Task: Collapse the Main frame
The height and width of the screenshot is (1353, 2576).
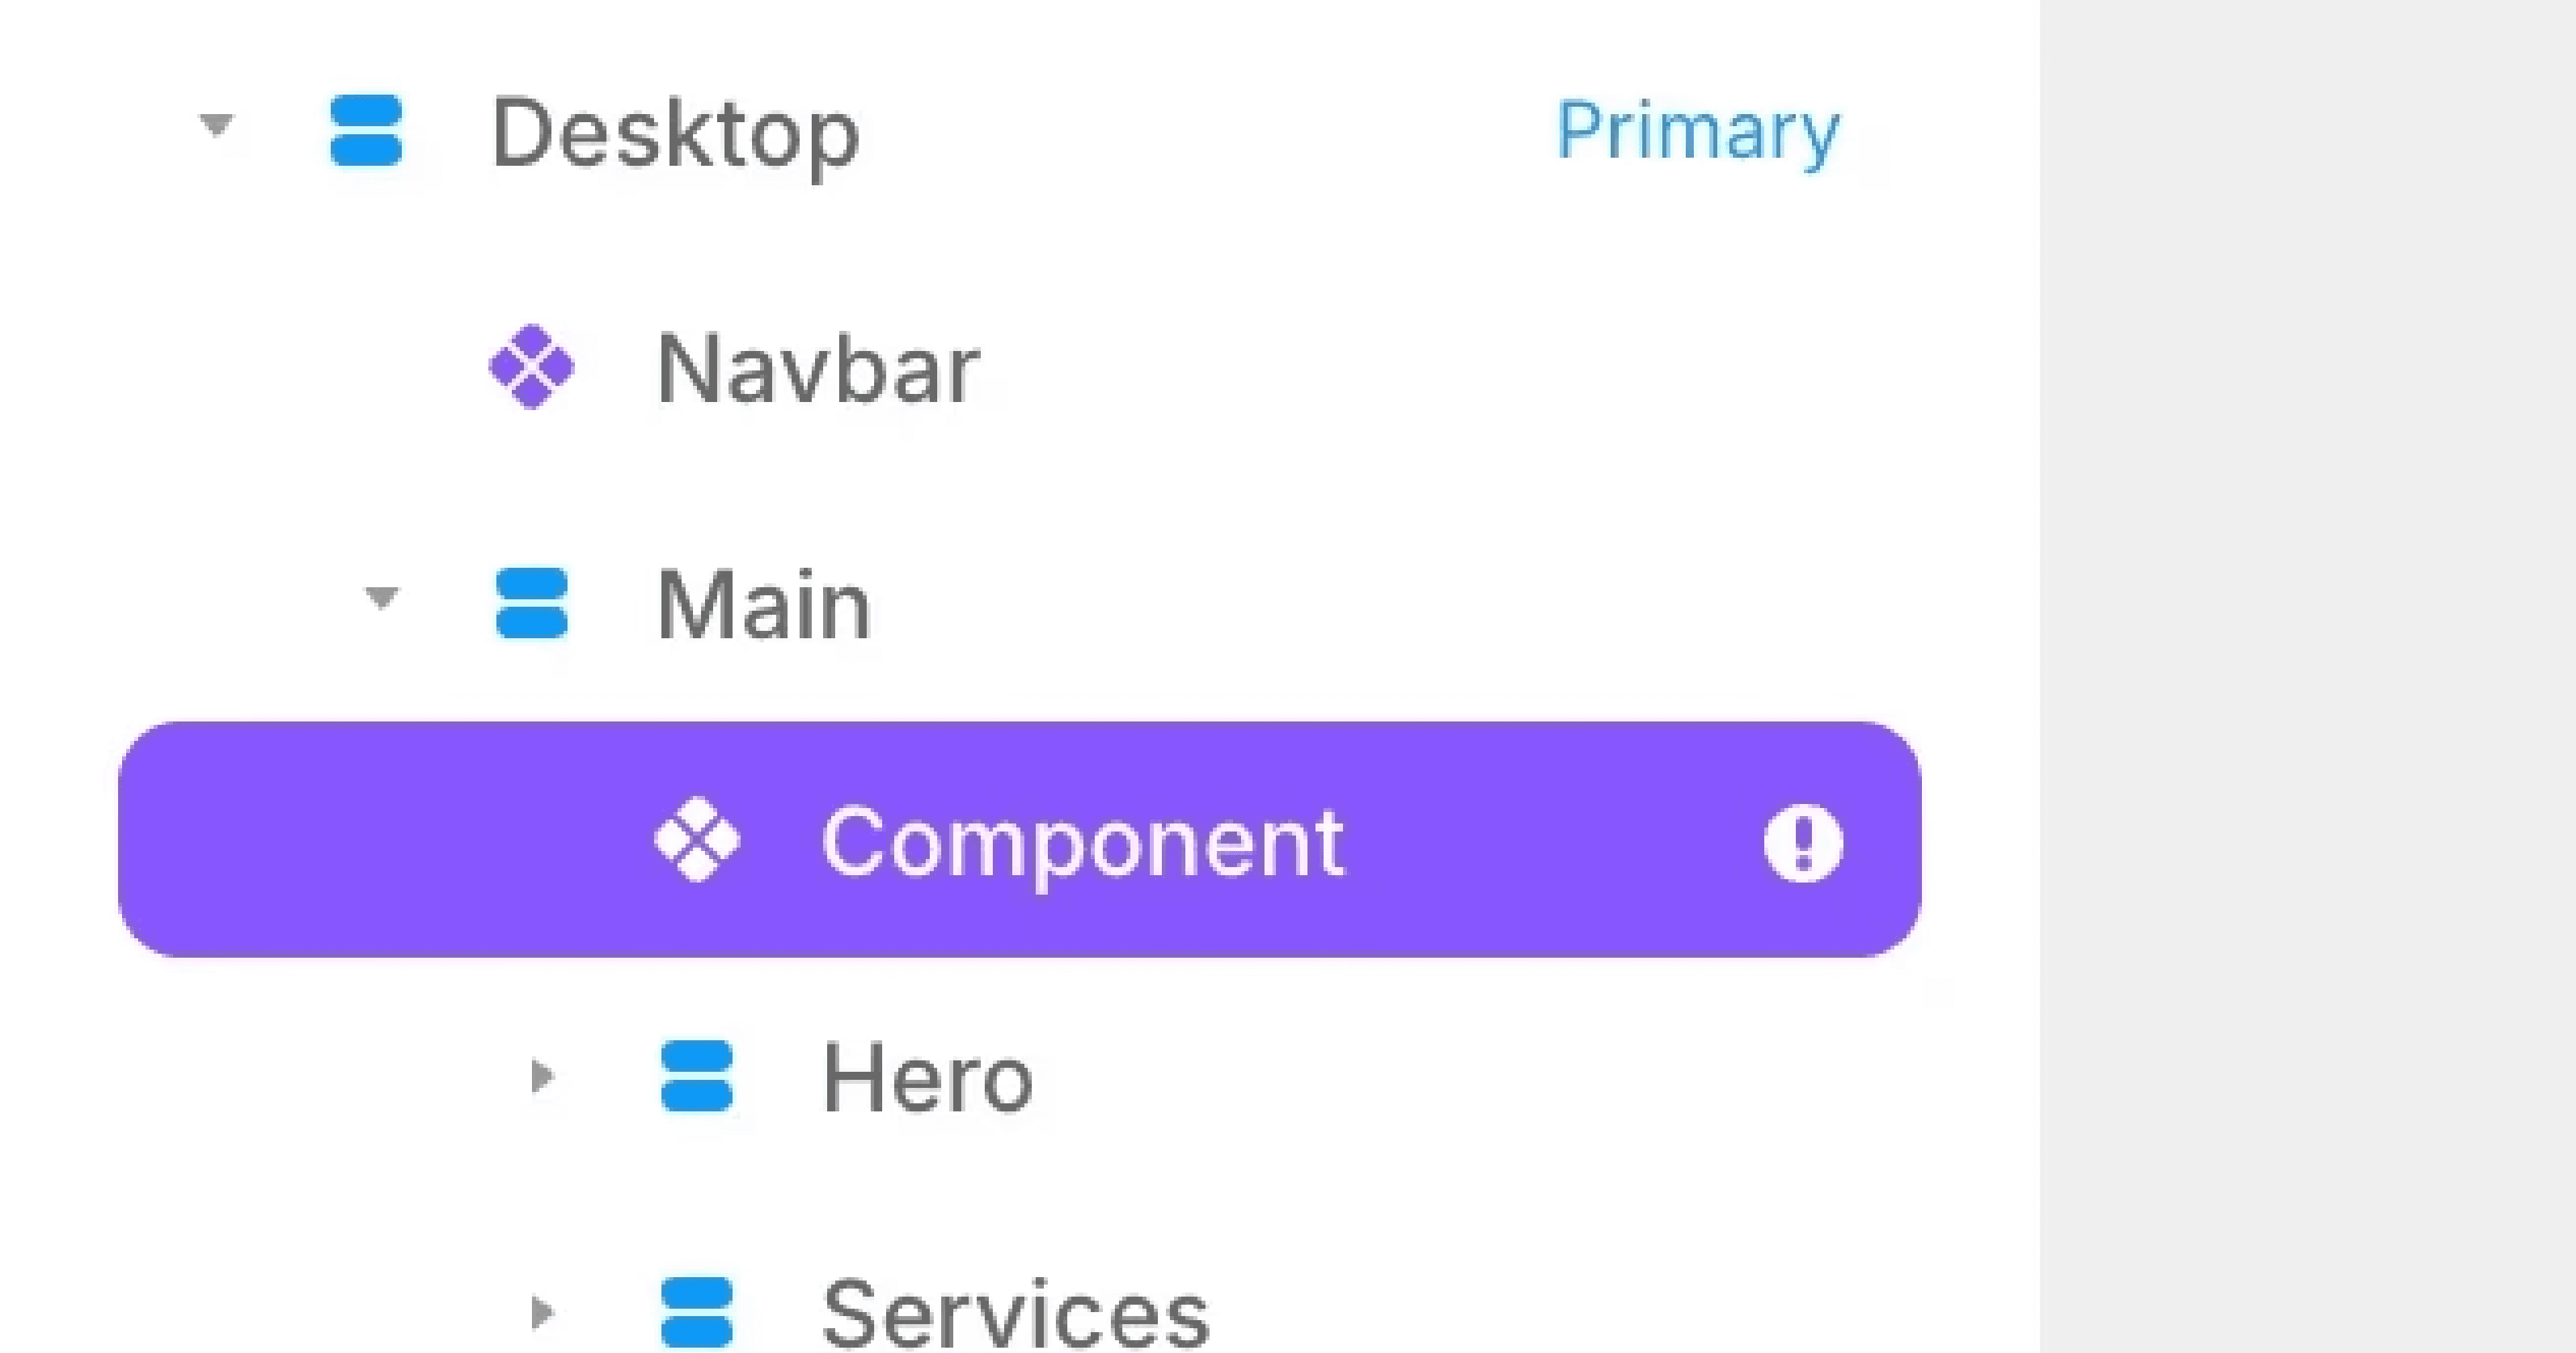Action: [380, 597]
